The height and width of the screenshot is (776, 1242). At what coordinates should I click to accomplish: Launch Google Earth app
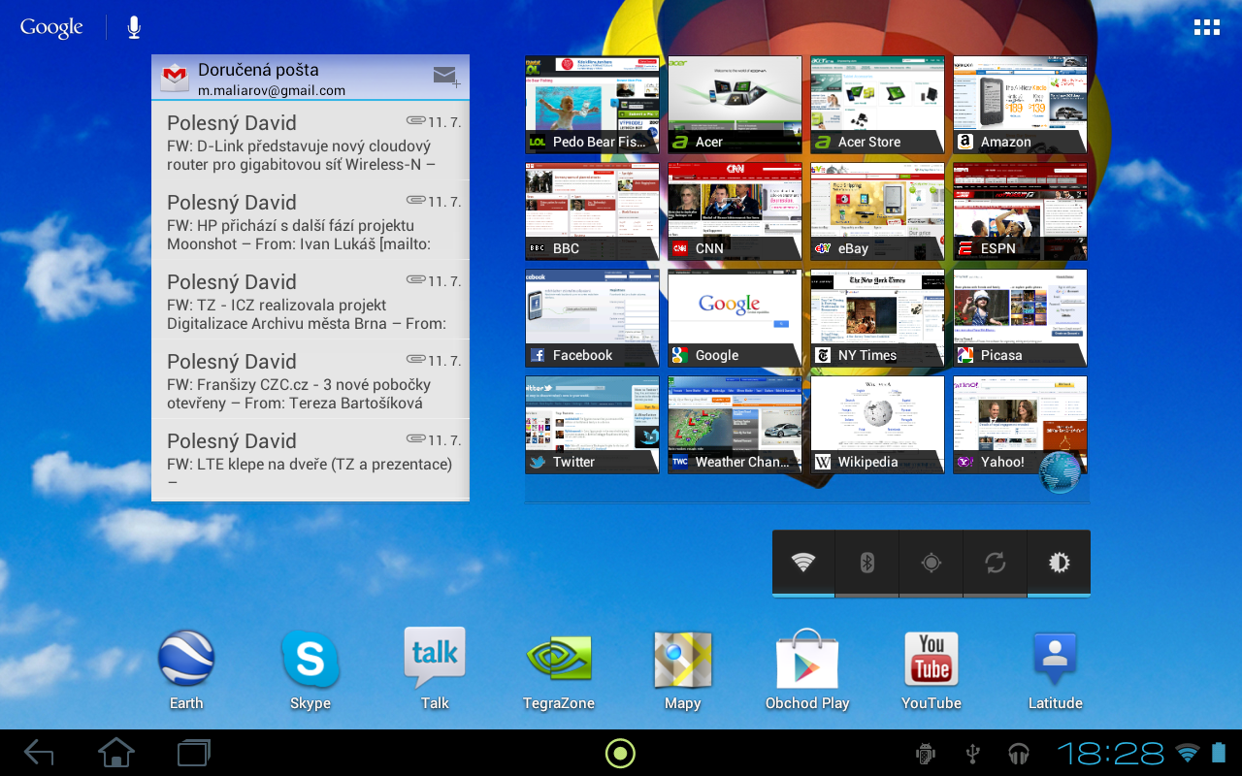(185, 658)
